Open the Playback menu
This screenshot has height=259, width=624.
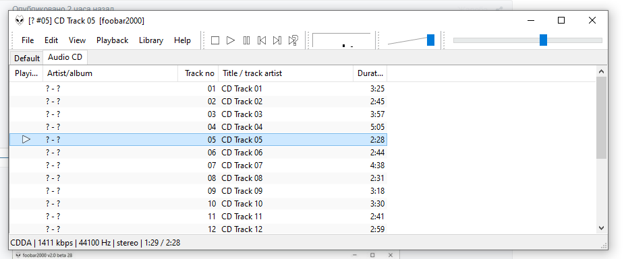click(112, 40)
